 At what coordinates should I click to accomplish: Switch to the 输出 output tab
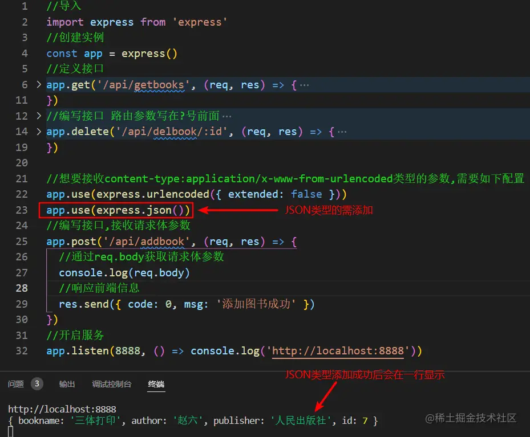click(67, 383)
